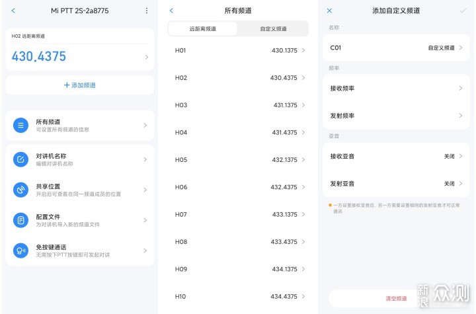This screenshot has height=314, width=476.
Task: Go back from the 所有频道 screen
Action: coord(171,11)
